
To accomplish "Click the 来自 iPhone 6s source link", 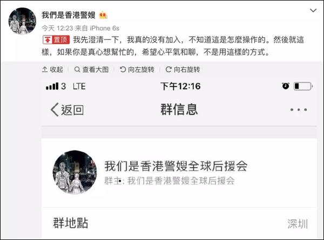I will click(97, 28).
